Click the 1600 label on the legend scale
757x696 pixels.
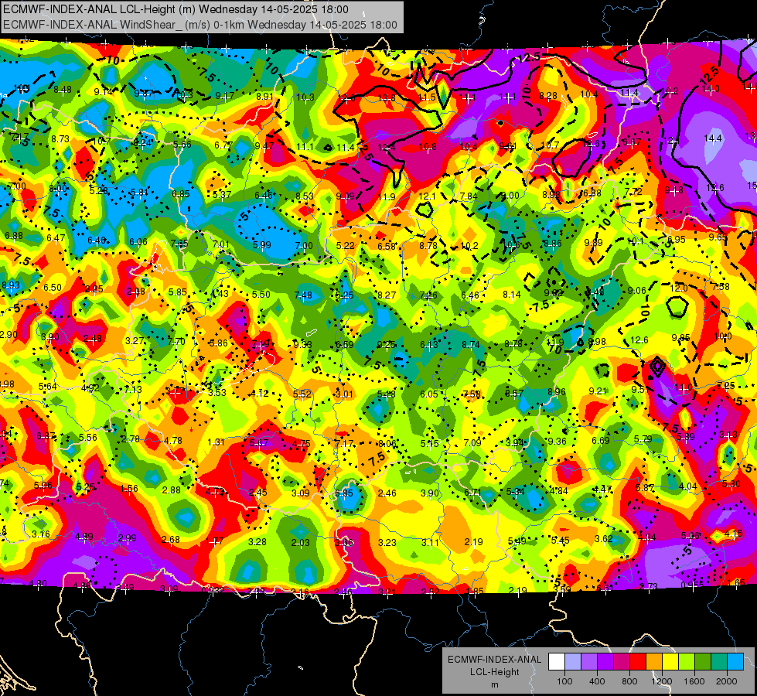point(694,681)
